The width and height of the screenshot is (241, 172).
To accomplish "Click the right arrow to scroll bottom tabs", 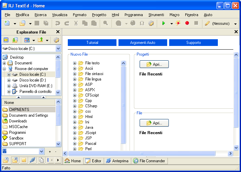I will 58,160.
